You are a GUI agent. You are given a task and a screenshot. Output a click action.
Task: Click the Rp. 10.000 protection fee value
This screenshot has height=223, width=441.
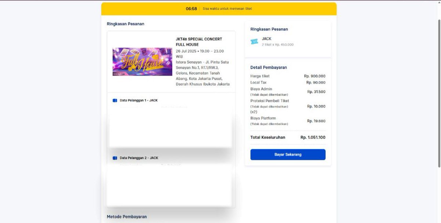point(316,106)
